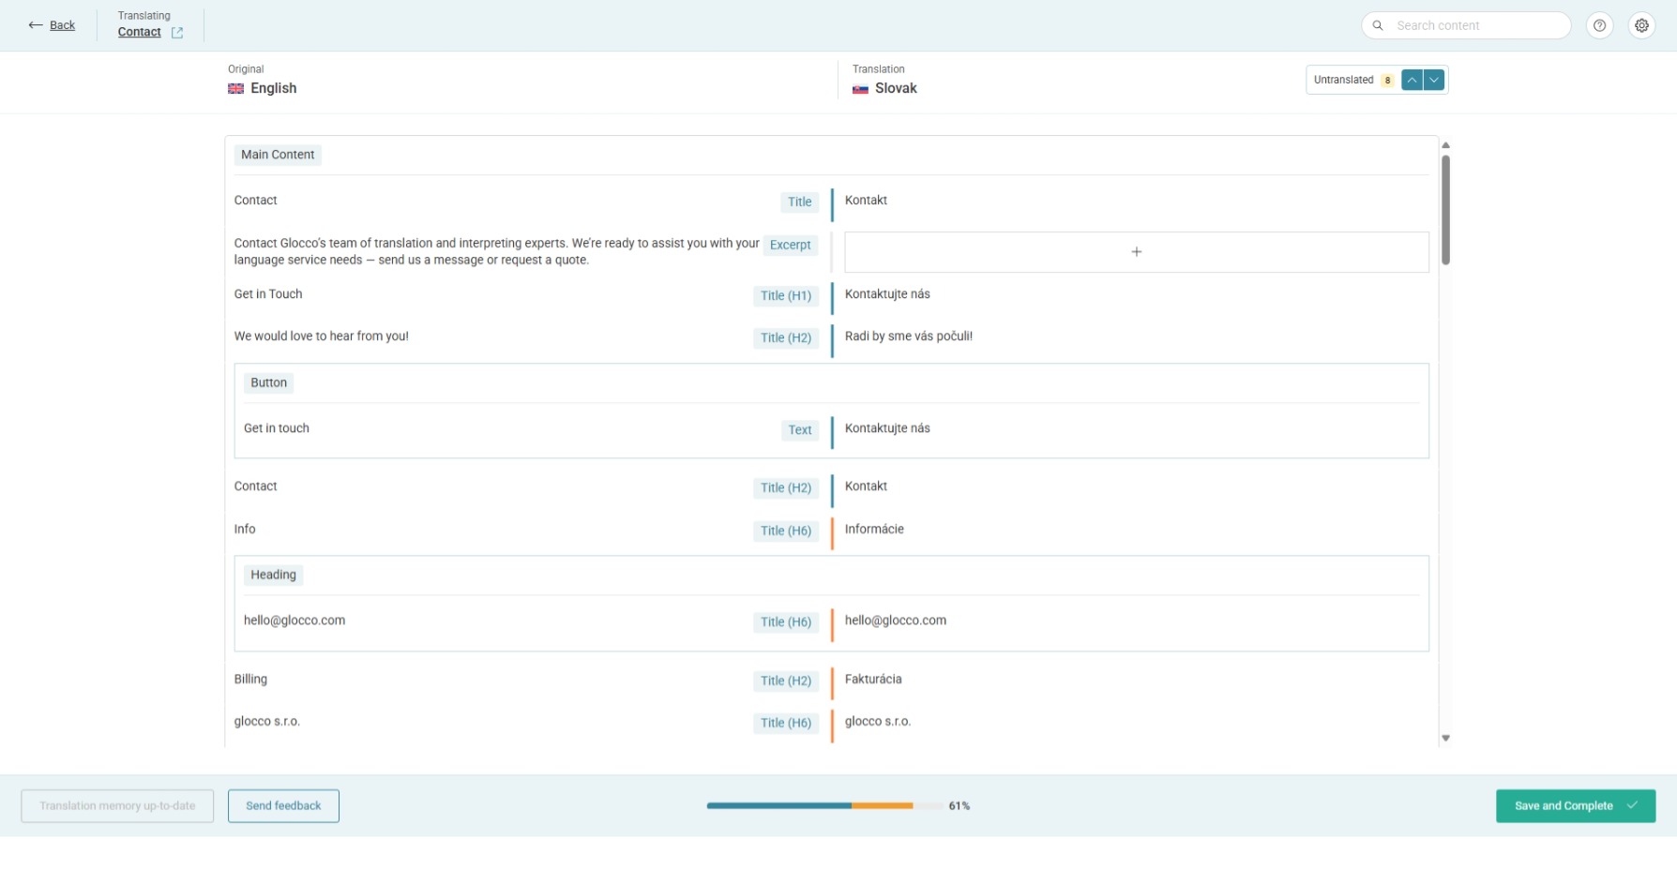Edit translated 'glocco s.r.o.' field
The image size is (1677, 883).
878,721
